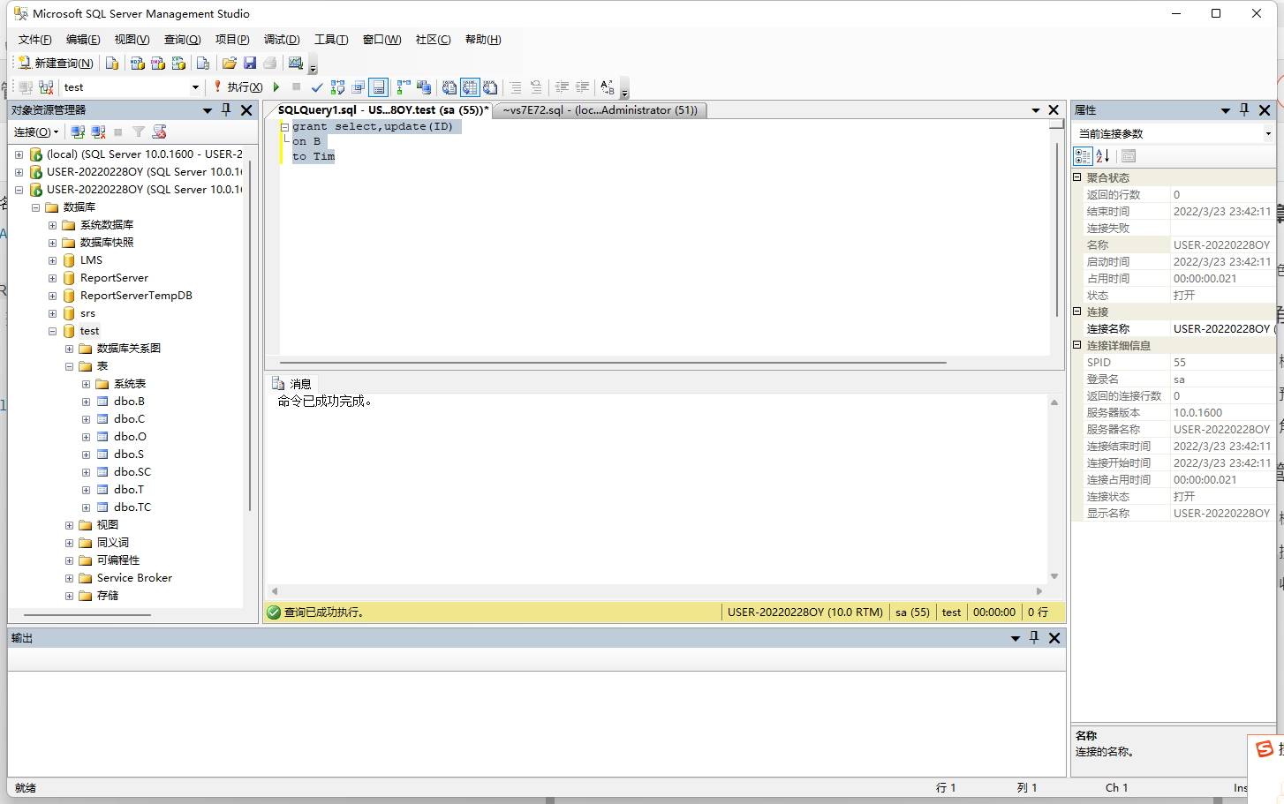This screenshot has width=1284, height=804.
Task: Click the messages pane scroll down arrow
Action: tap(1054, 576)
